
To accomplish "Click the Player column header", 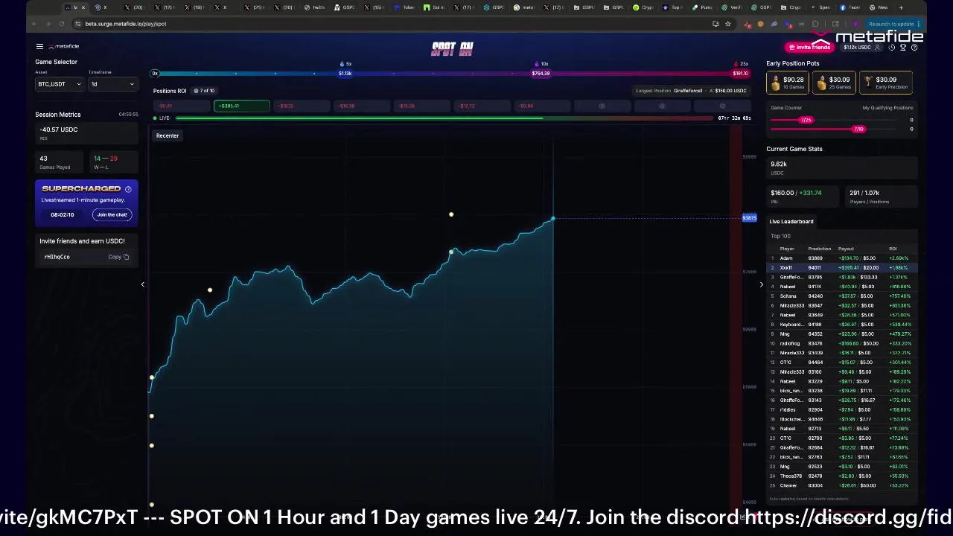I will [787, 249].
